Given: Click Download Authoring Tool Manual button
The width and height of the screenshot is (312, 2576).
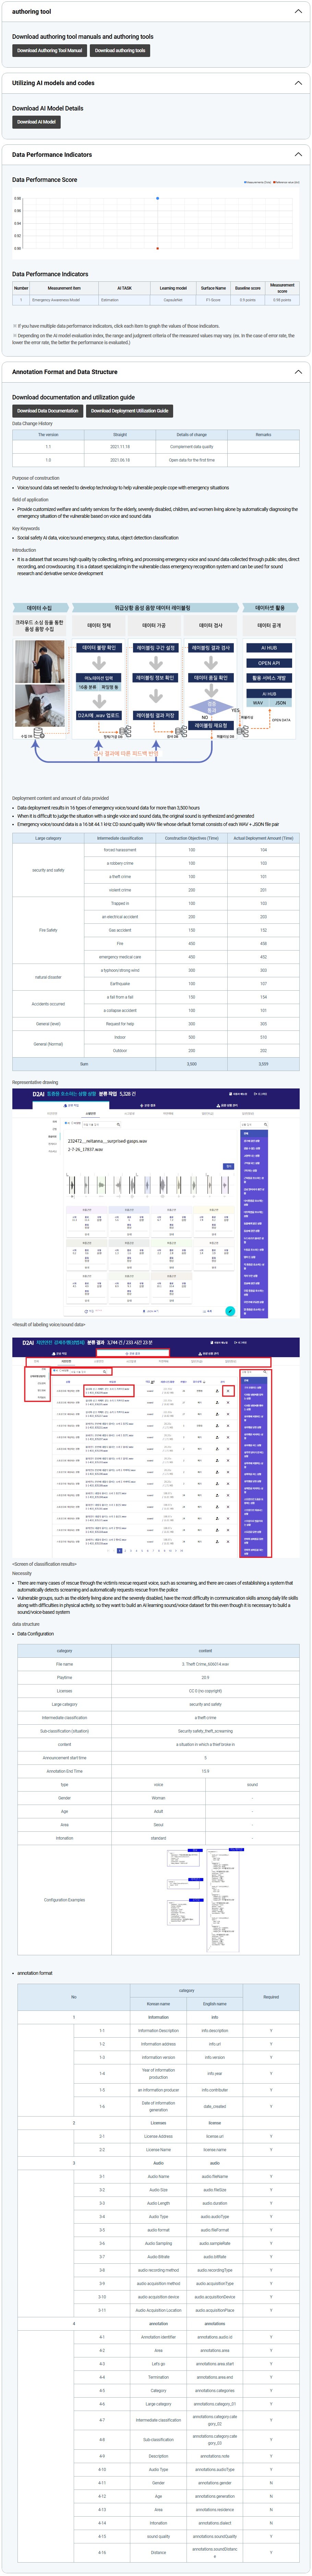Looking at the screenshot, I should tap(49, 50).
